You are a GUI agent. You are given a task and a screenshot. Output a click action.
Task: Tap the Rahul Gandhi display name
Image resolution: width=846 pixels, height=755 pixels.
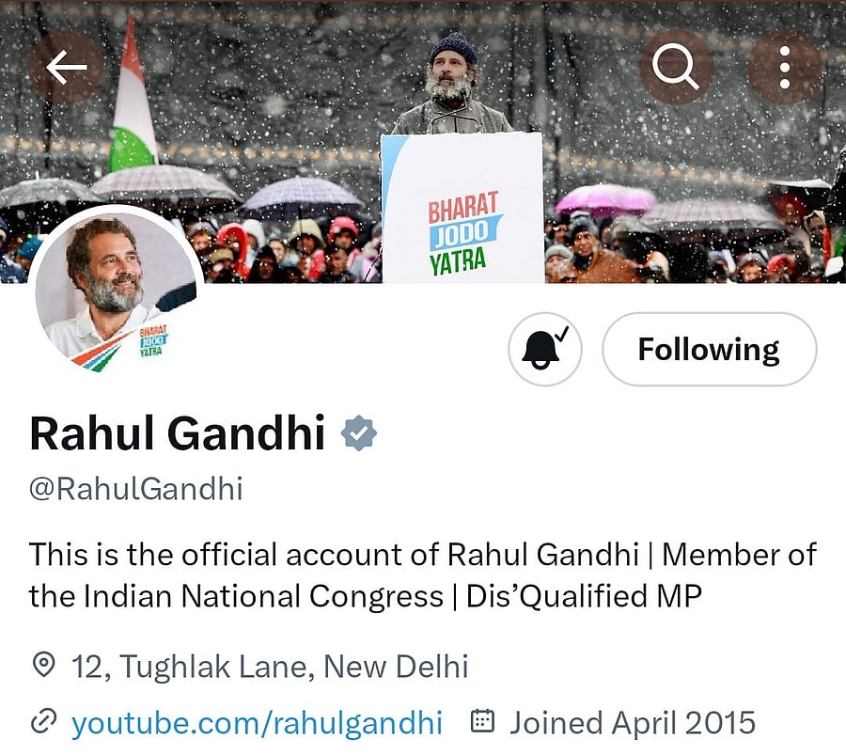pos(177,433)
